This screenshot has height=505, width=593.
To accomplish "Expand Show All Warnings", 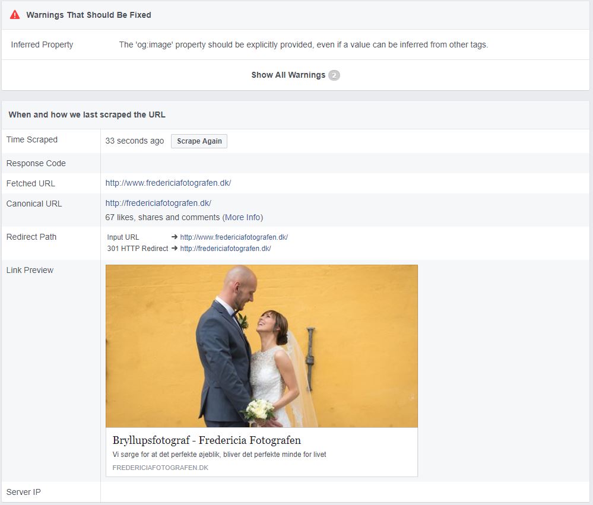I will (x=288, y=75).
